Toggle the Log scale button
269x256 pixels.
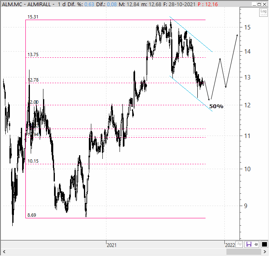coord(263,13)
